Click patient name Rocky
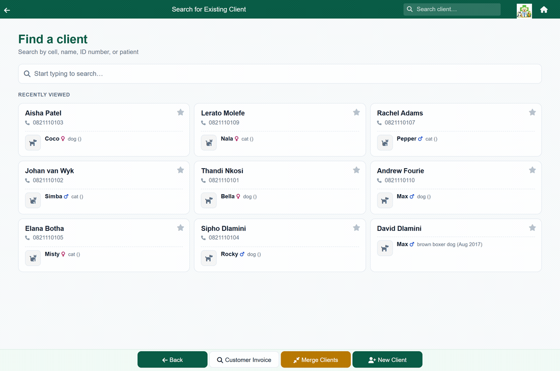This screenshot has height=371, width=560. (x=229, y=254)
